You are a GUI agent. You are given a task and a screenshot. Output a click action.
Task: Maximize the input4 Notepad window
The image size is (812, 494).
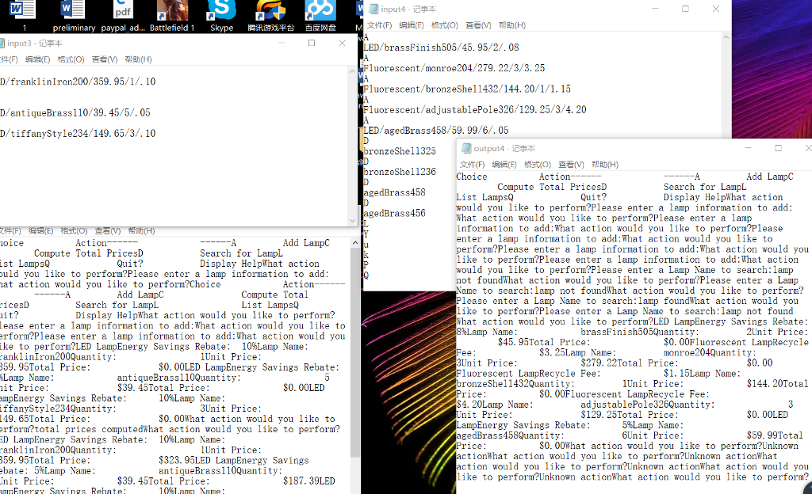click(685, 9)
